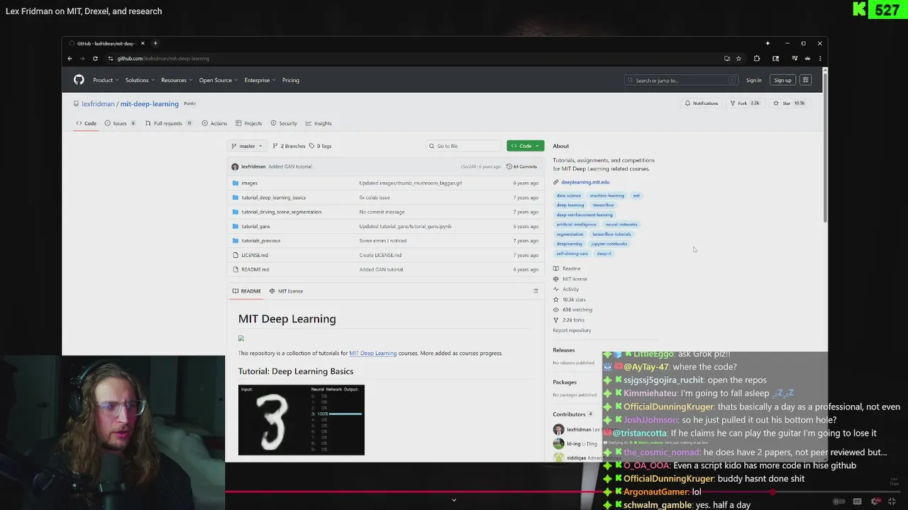Click the Notifications bell button
Screen dimensions: 908x510
pyautogui.click(x=701, y=103)
